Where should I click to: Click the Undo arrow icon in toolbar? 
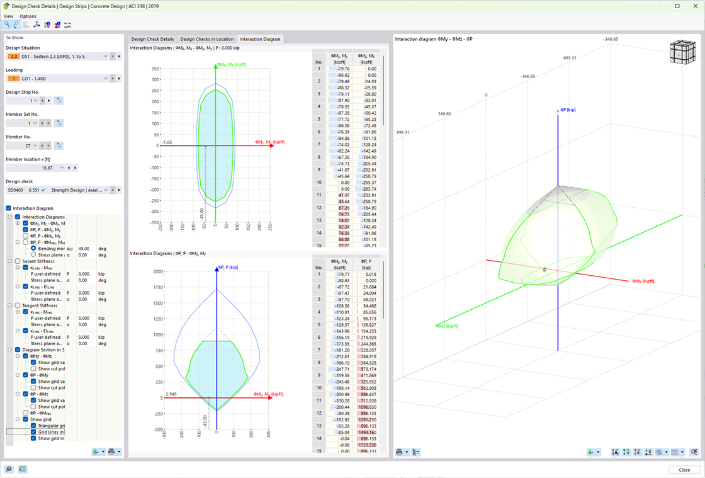click(x=8, y=25)
